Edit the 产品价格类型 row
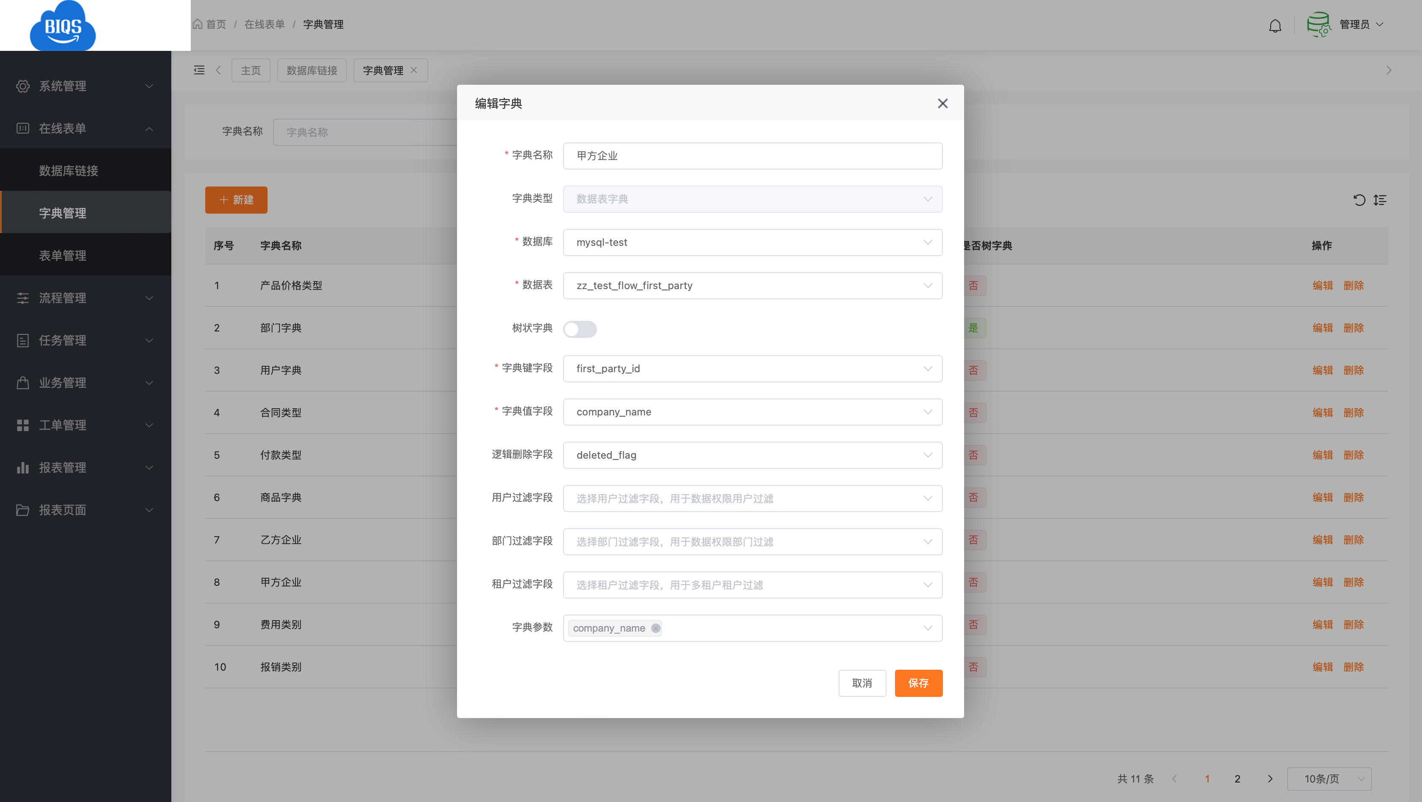 click(x=1323, y=285)
